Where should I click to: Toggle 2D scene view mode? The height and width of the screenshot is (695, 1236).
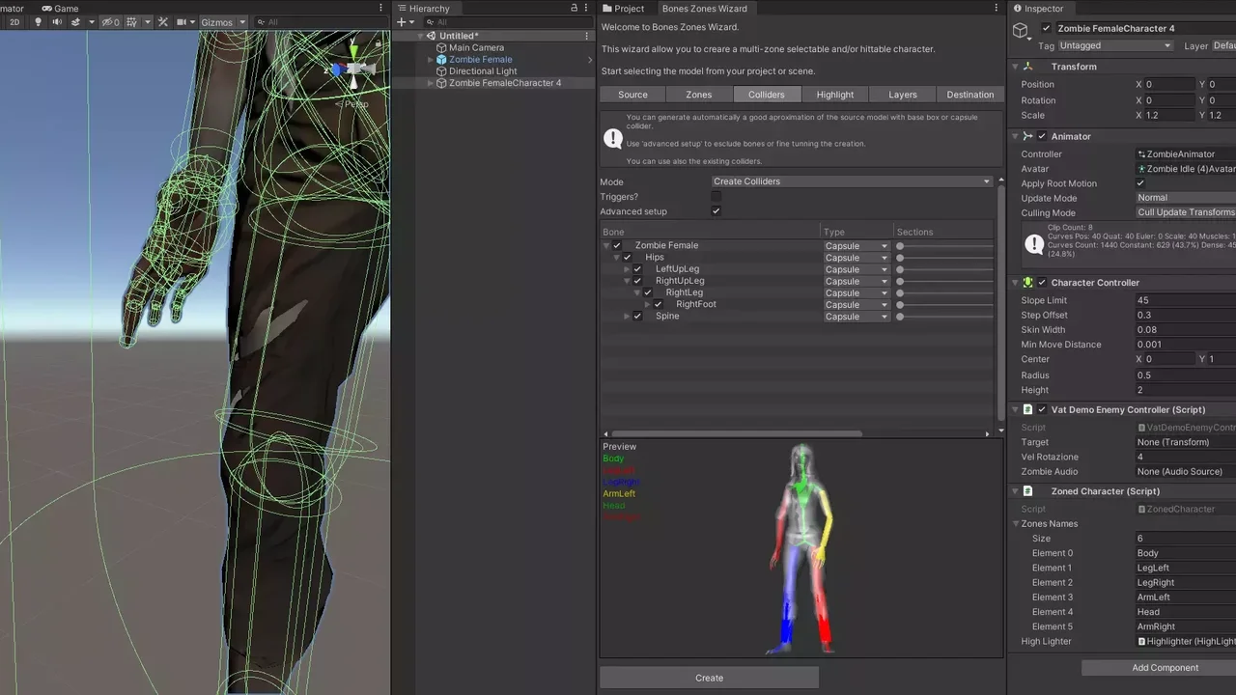coord(14,22)
